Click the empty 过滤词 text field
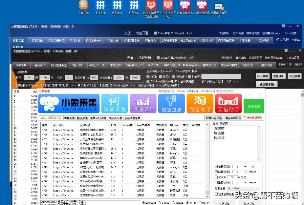 [x=221, y=76]
